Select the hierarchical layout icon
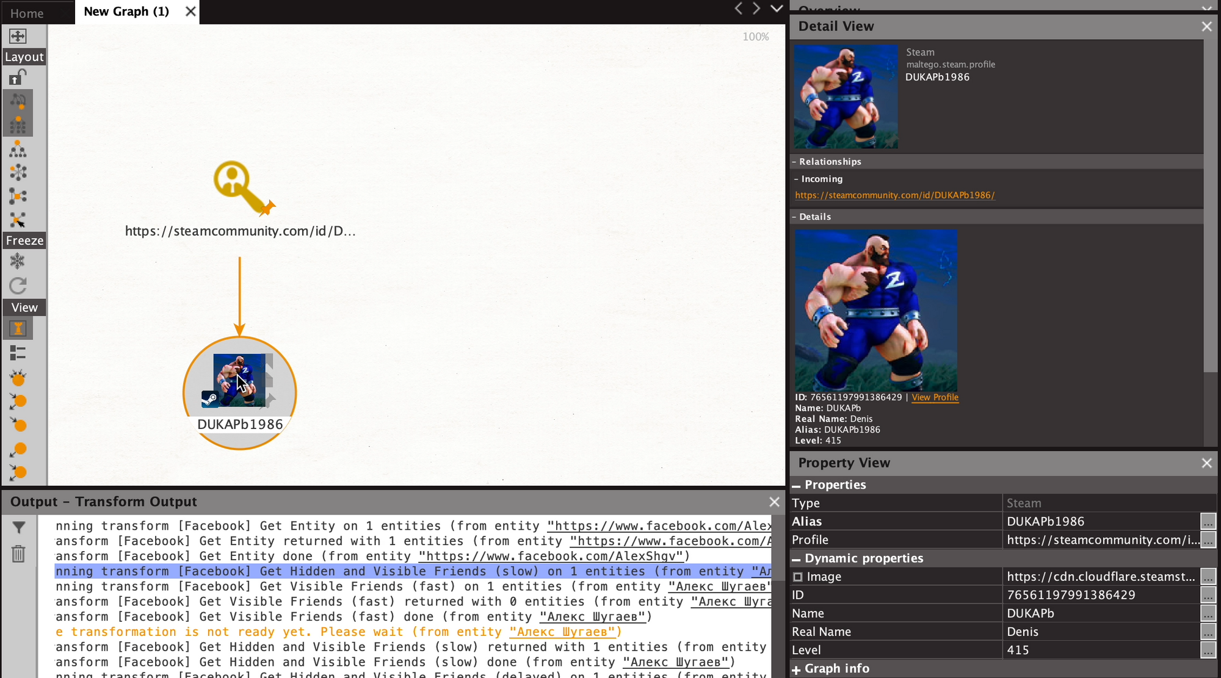 pos(18,150)
